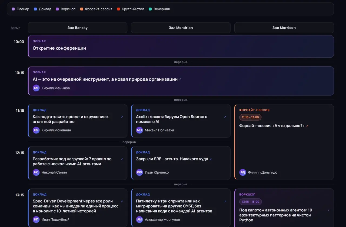The height and width of the screenshot is (227, 346).
Task: Click the Форсайт-сессия legend color dot
Action: click(x=82, y=9)
